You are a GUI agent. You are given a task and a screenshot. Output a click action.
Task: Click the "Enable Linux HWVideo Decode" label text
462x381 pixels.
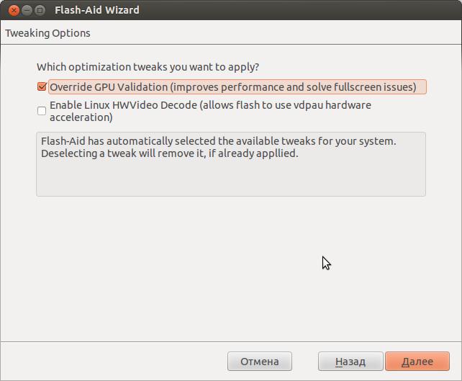coord(124,105)
